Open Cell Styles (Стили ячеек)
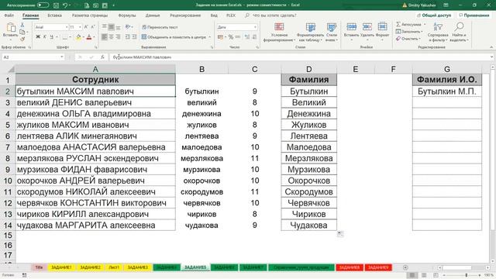496x279 pixels. click(x=332, y=33)
